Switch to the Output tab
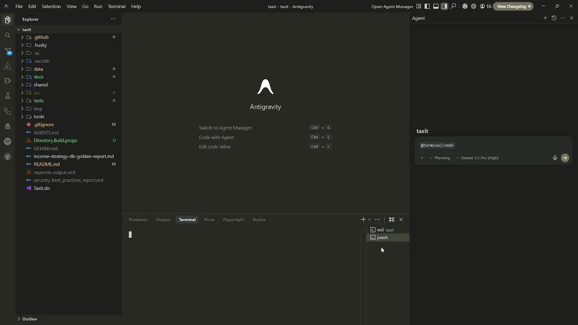The height and width of the screenshot is (325, 578). pyautogui.click(x=163, y=219)
